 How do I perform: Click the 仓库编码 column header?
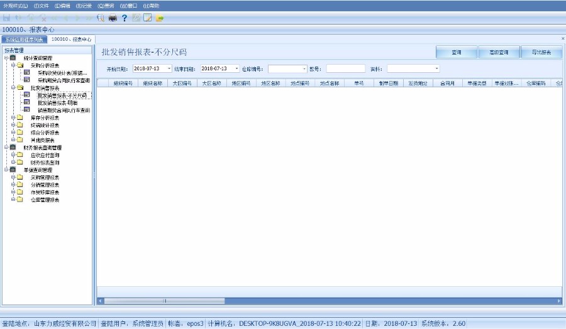[536, 84]
